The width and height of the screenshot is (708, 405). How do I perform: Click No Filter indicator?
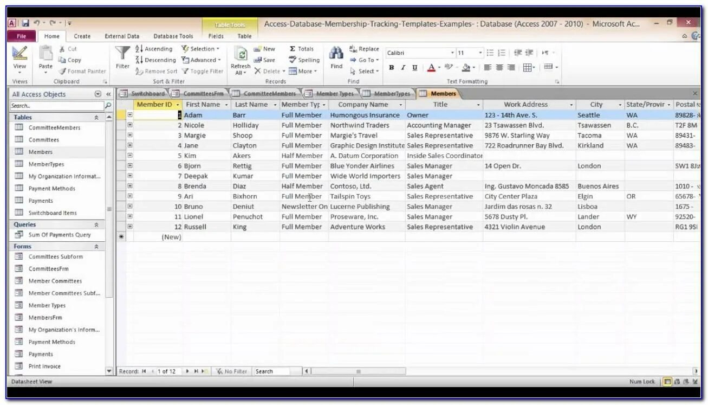pos(231,371)
